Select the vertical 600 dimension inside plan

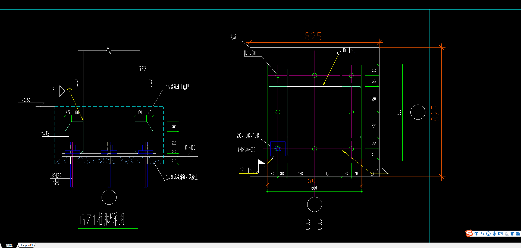399,112
